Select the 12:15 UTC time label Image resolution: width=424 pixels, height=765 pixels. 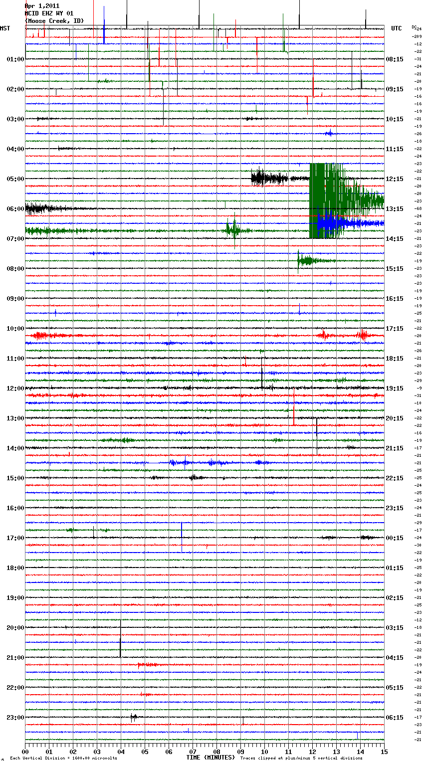coord(395,179)
